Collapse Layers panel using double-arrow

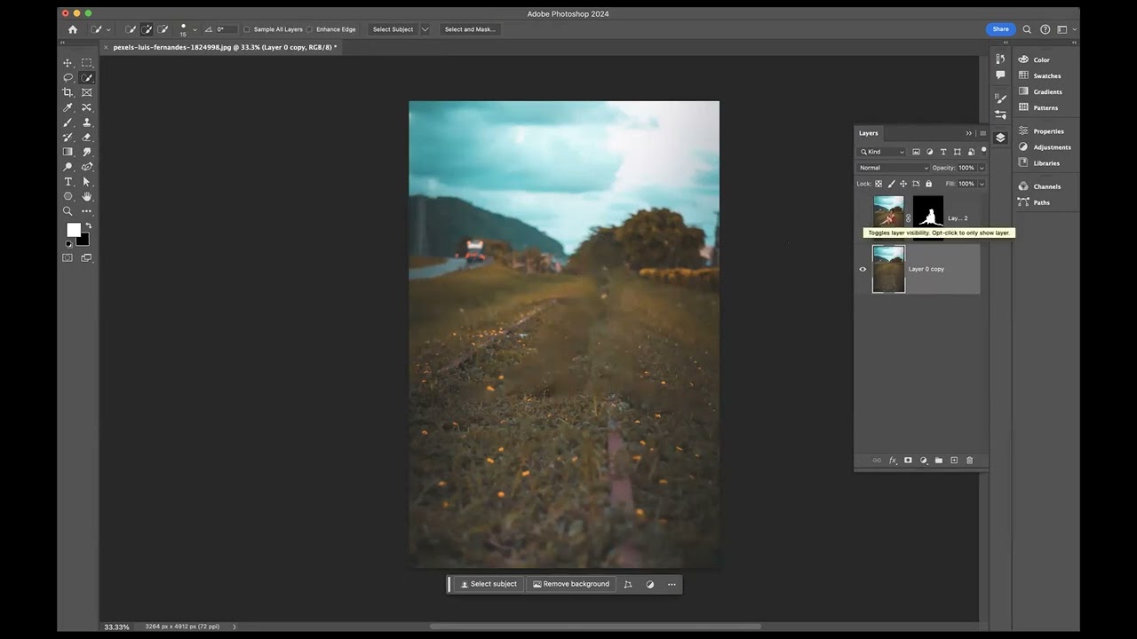click(x=969, y=133)
